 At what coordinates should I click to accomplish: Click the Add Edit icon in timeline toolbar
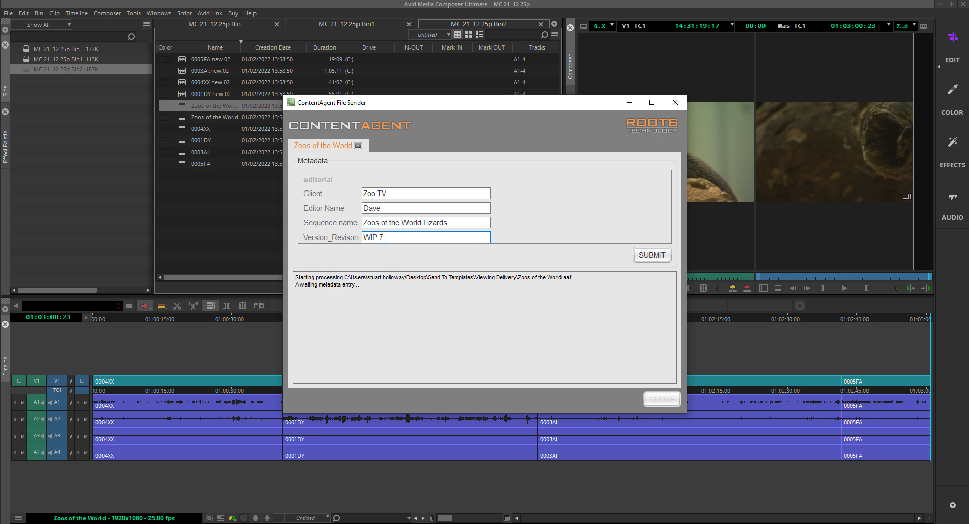pyautogui.click(x=227, y=306)
